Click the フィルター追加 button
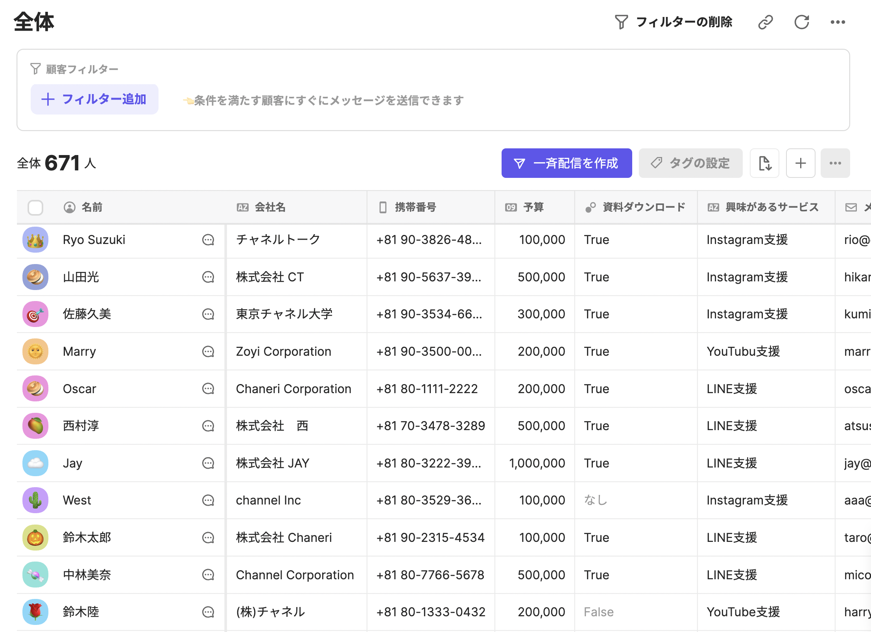Screen dimensions: 871x632 [94, 99]
